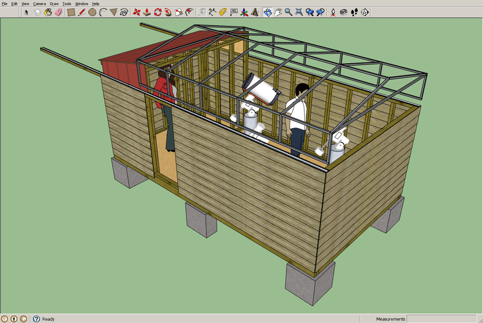The width and height of the screenshot is (483, 323).
Task: Activate the Rotate tool
Action: coord(157,12)
